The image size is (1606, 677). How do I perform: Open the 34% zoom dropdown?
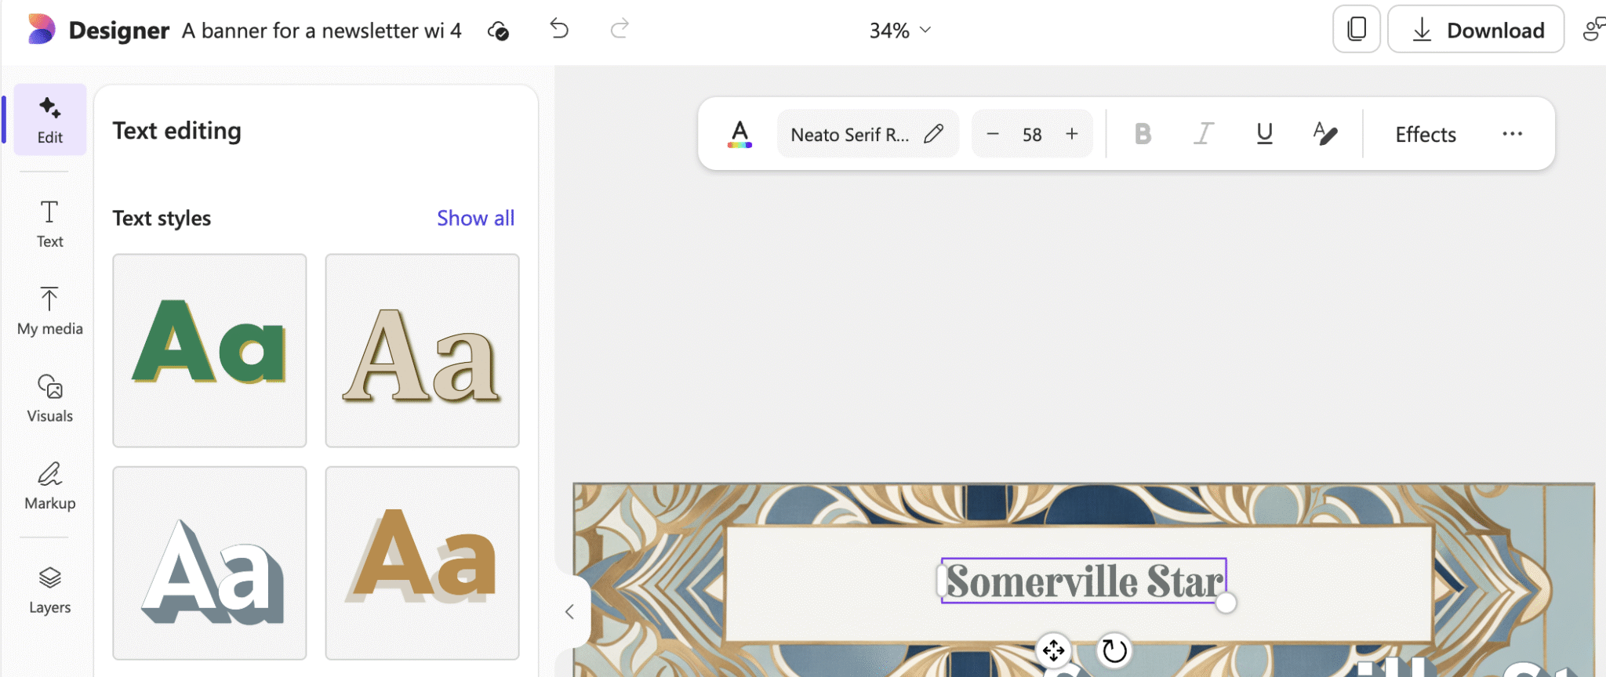(899, 31)
